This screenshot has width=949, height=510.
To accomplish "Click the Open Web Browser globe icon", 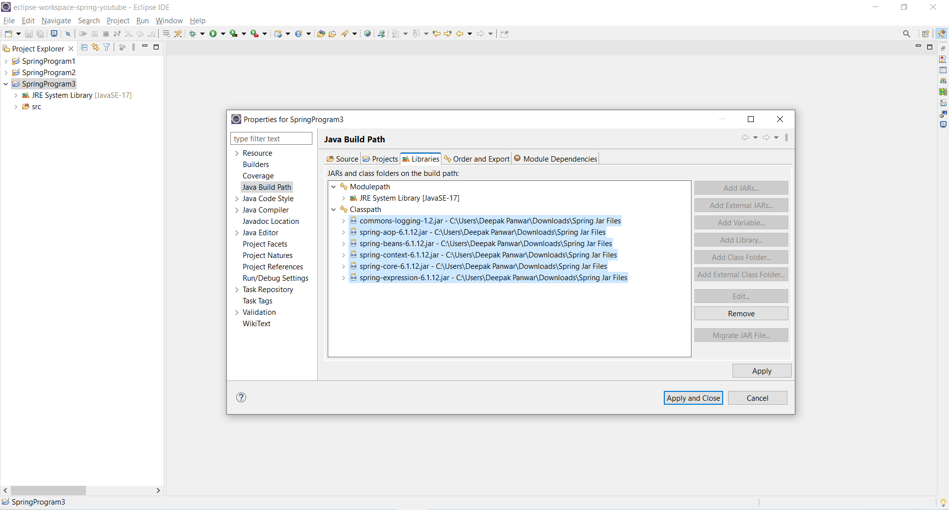I will pyautogui.click(x=367, y=34).
